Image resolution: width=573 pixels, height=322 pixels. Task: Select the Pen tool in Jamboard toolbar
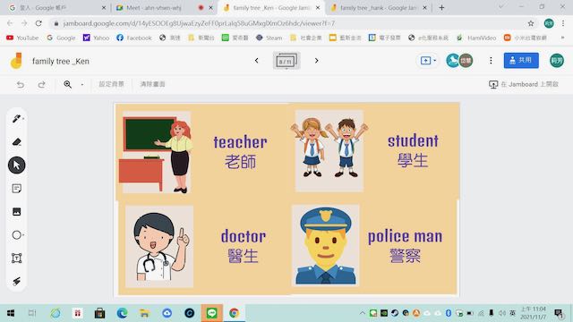[x=16, y=119]
